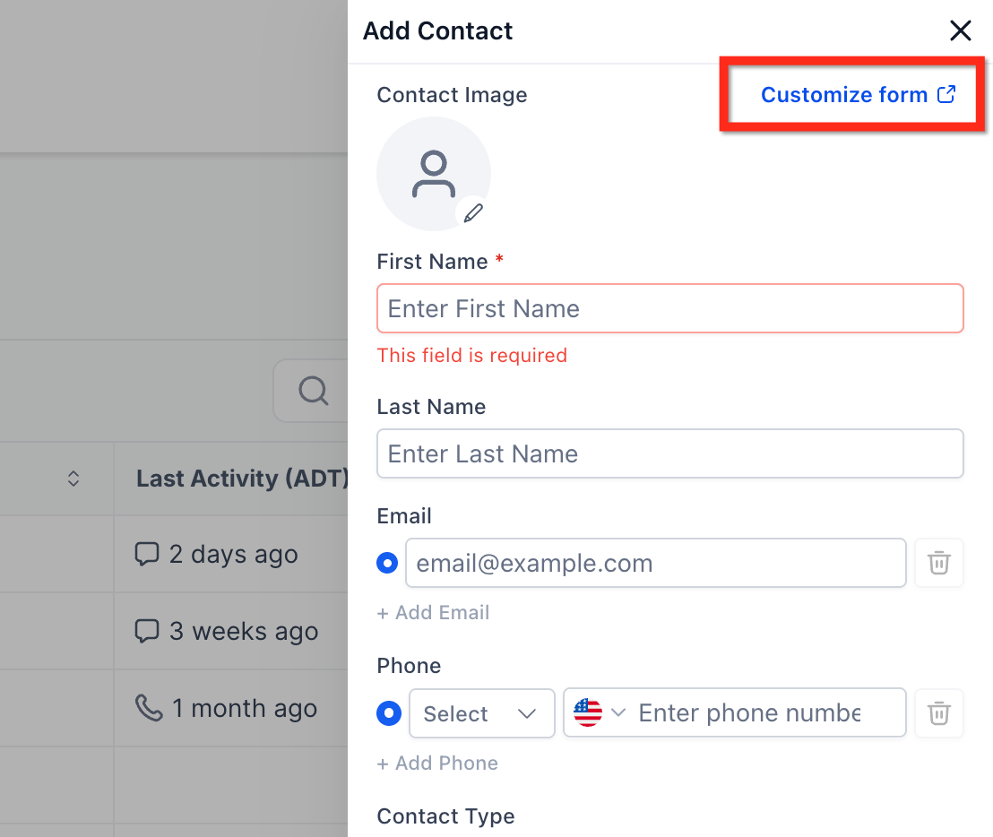This screenshot has width=993, height=837.
Task: Click the chat icon beside 3 weeks ago
Action: tap(146, 631)
